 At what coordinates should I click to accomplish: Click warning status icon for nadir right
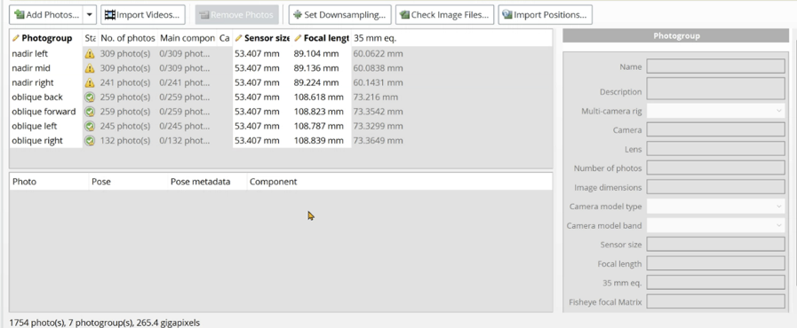[90, 82]
